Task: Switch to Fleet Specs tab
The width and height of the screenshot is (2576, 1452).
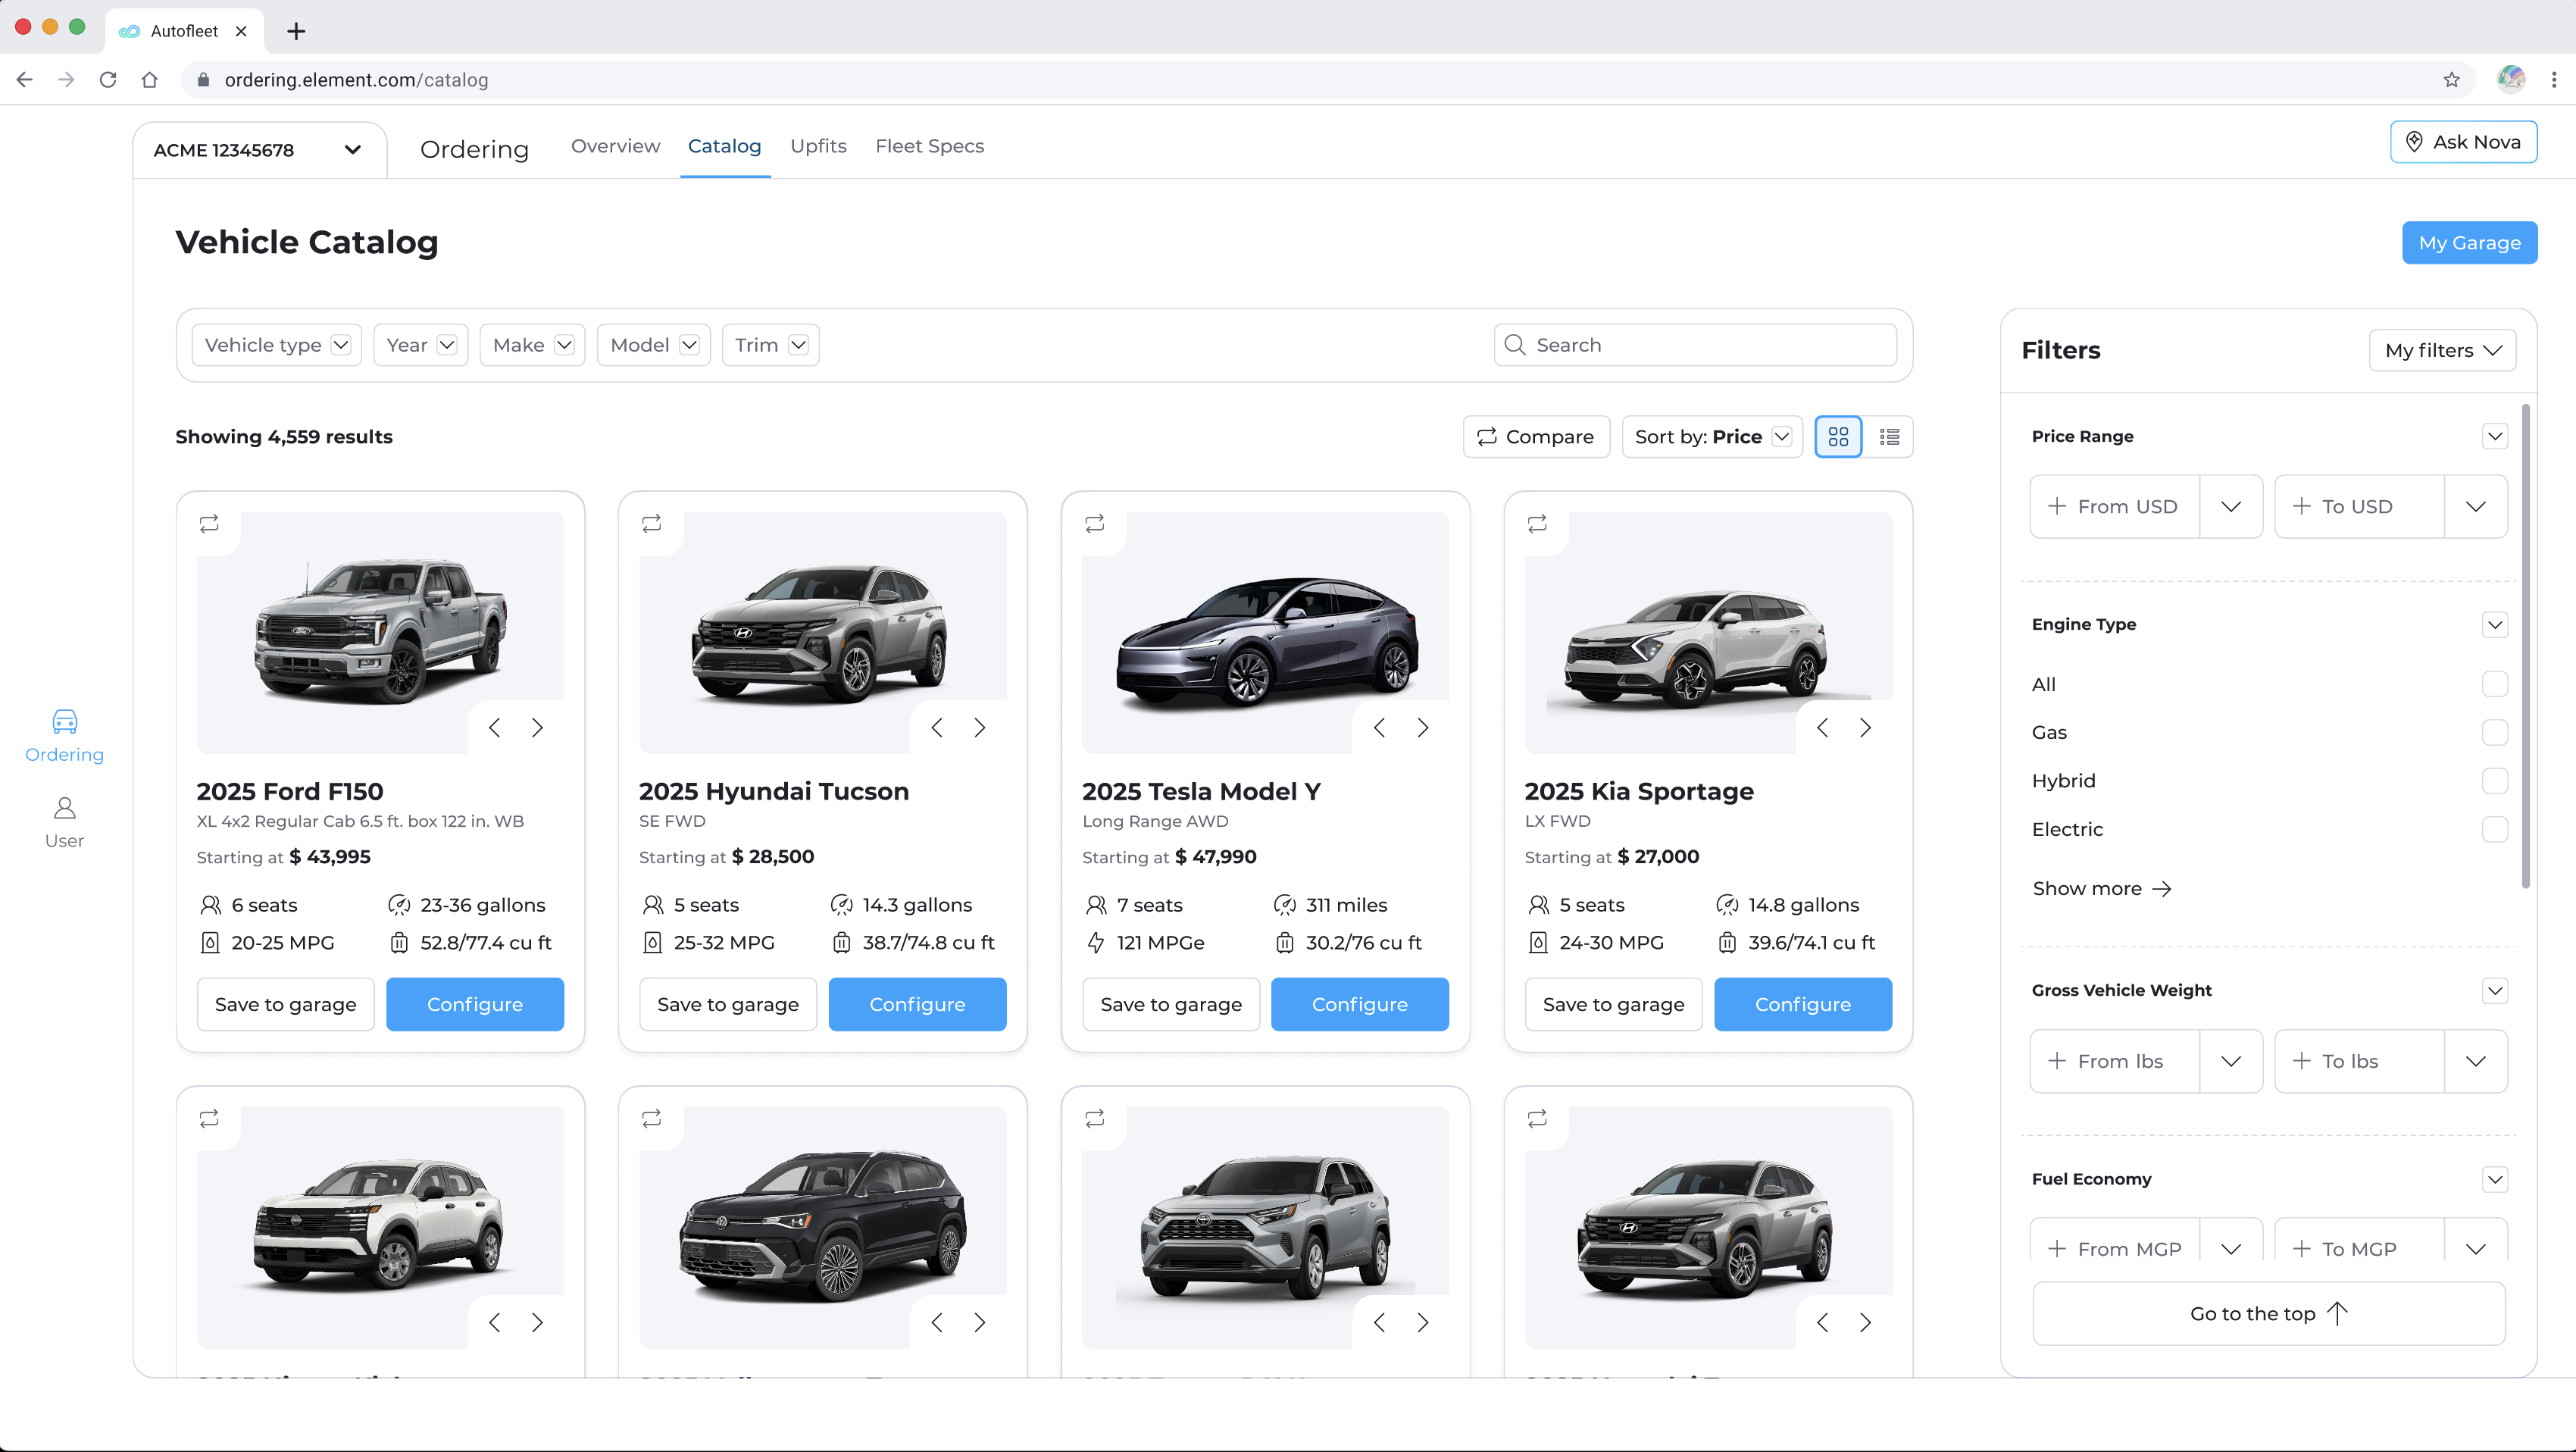Action: pyautogui.click(x=929, y=146)
